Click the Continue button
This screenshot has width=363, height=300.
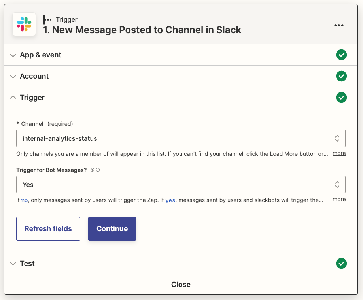(x=112, y=228)
